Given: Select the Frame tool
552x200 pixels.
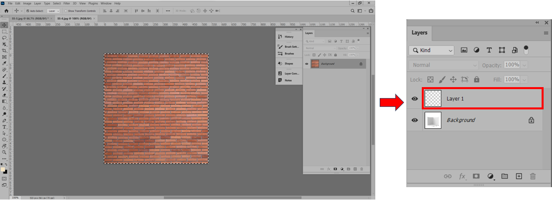Looking at the screenshot, I should (x=4, y=57).
